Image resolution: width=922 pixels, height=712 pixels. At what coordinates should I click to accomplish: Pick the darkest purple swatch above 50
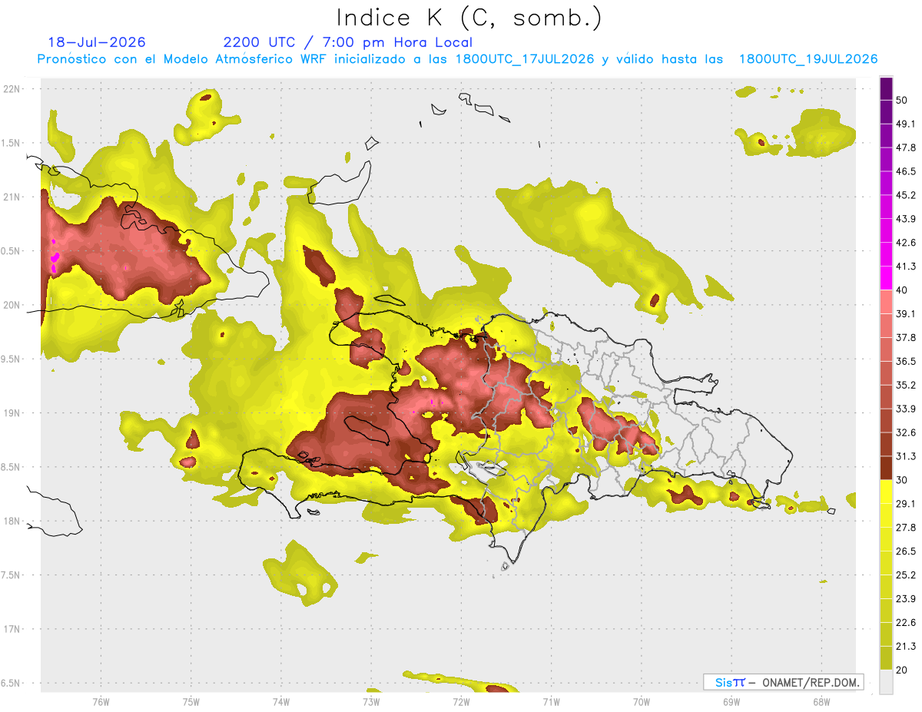(x=886, y=88)
